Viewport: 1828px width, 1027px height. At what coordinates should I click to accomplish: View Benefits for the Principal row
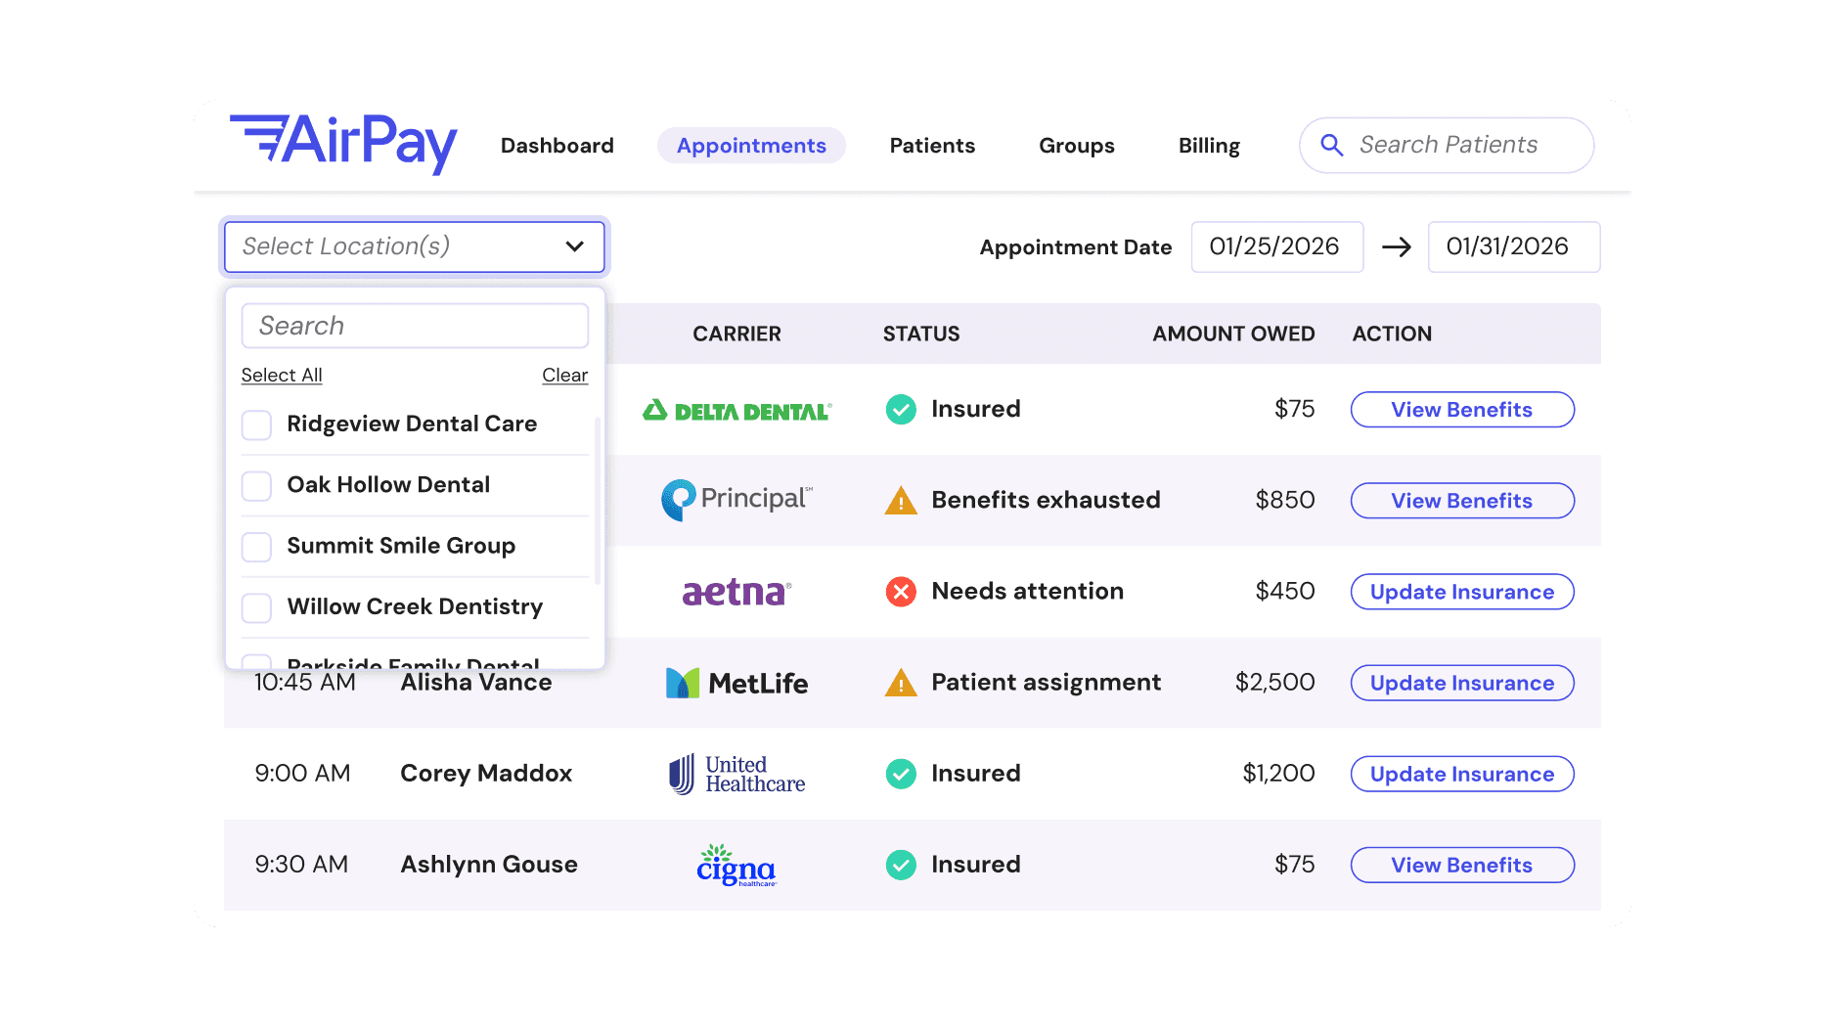coord(1462,501)
